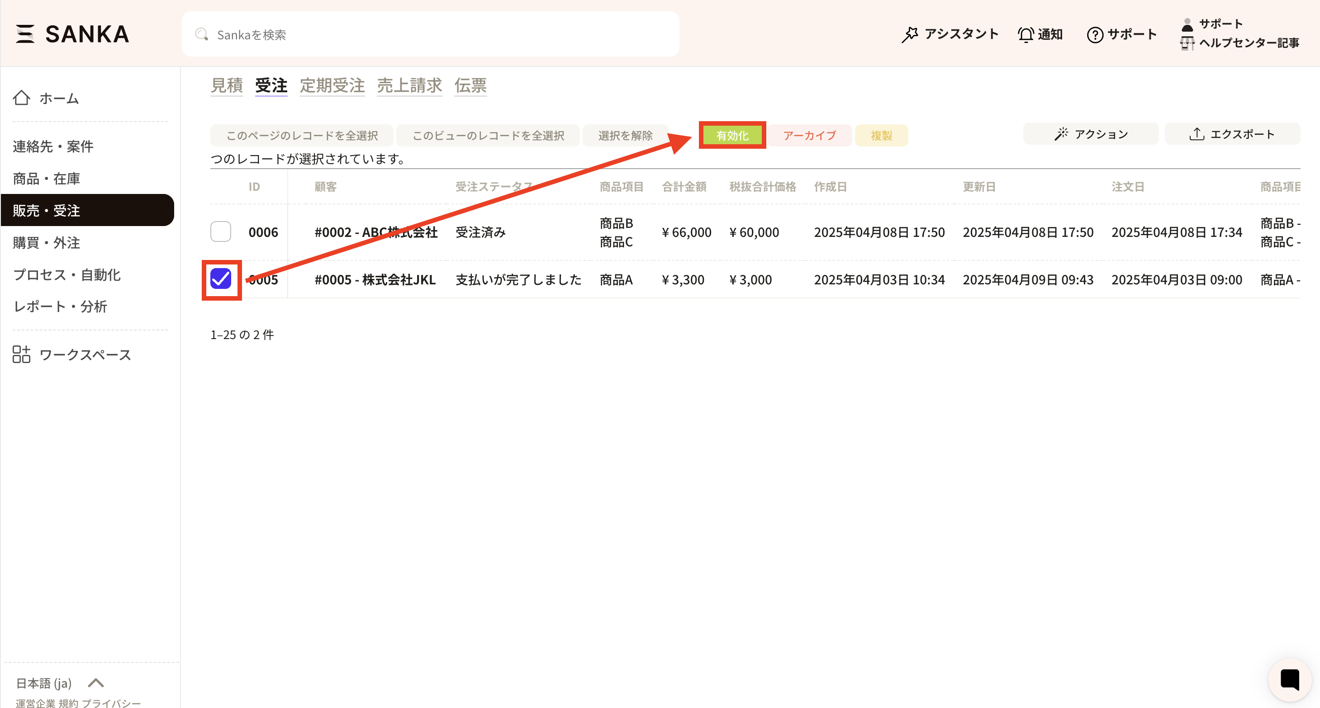The width and height of the screenshot is (1320, 708).
Task: Click the ホーム house icon
Action: pyautogui.click(x=22, y=98)
